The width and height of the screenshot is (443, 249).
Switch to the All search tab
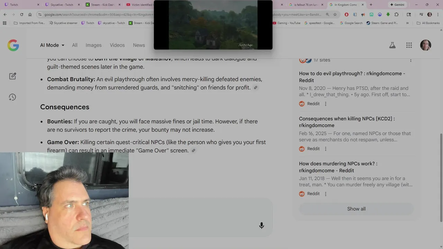pyautogui.click(x=75, y=45)
